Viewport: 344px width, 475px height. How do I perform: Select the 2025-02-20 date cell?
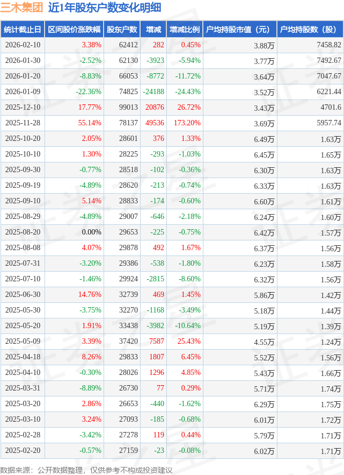(x=23, y=451)
